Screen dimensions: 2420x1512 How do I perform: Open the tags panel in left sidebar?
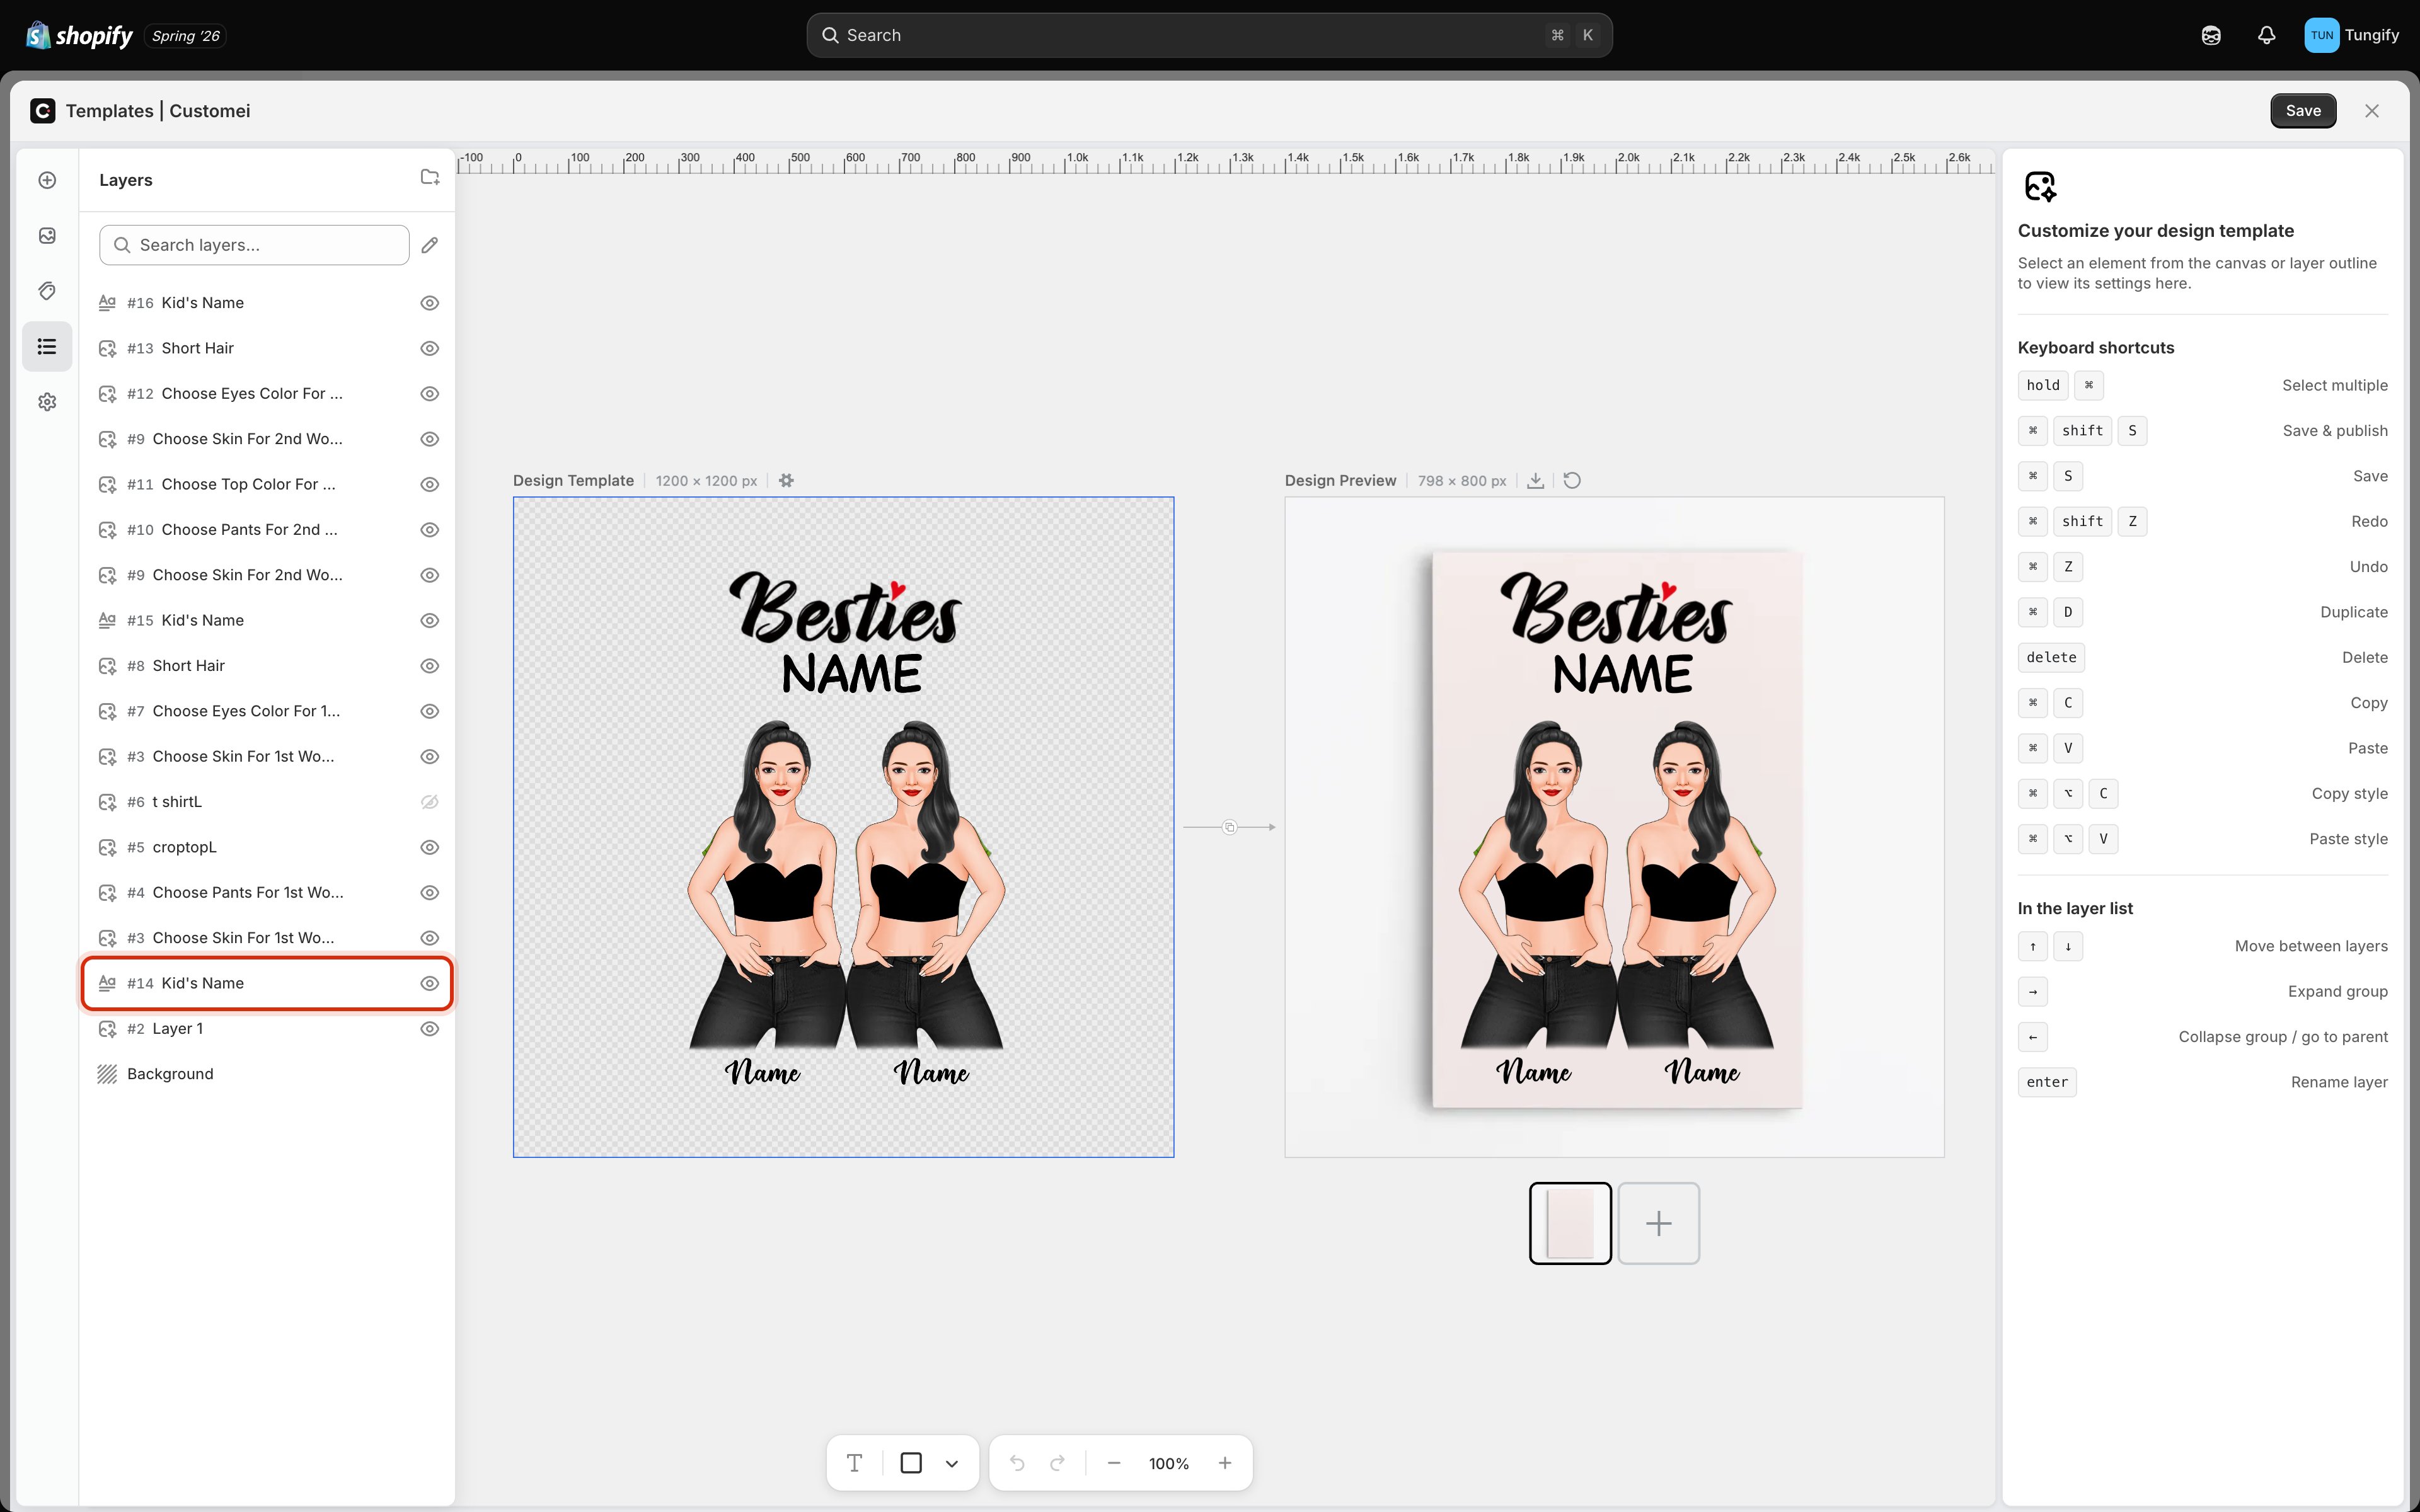coord(47,291)
